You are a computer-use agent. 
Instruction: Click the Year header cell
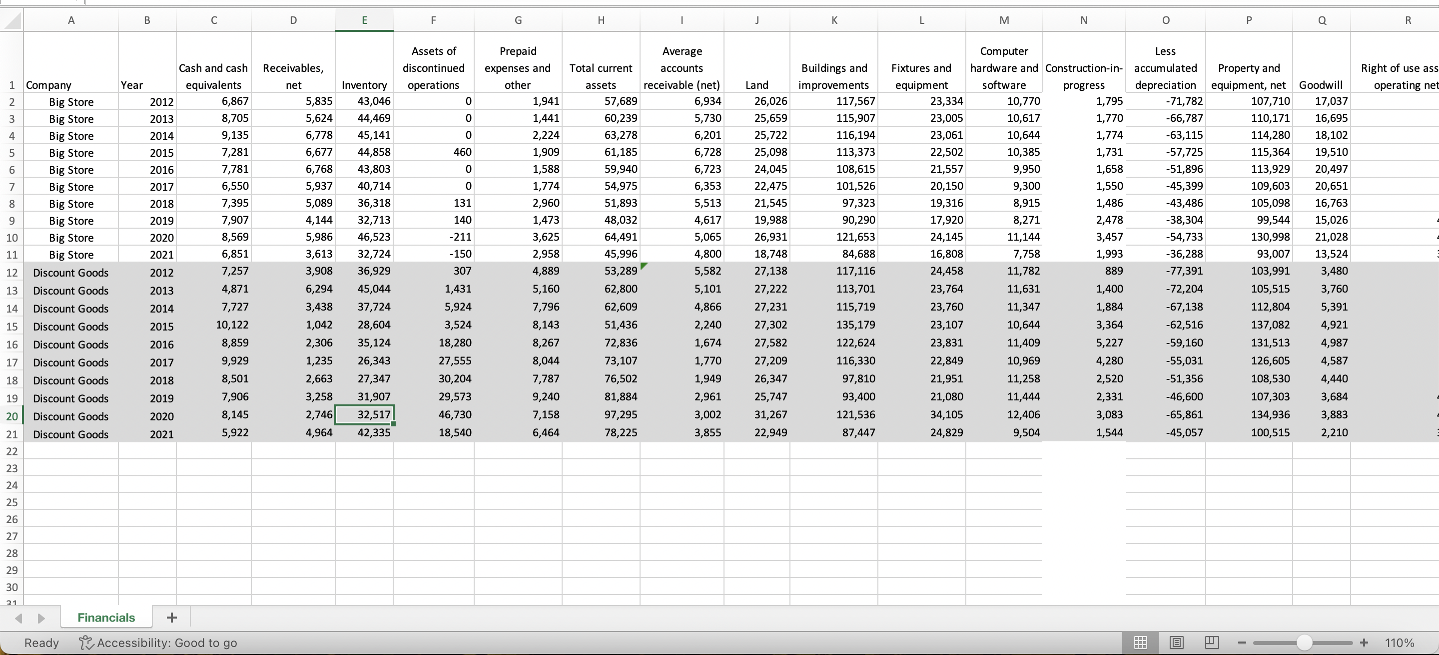point(147,62)
